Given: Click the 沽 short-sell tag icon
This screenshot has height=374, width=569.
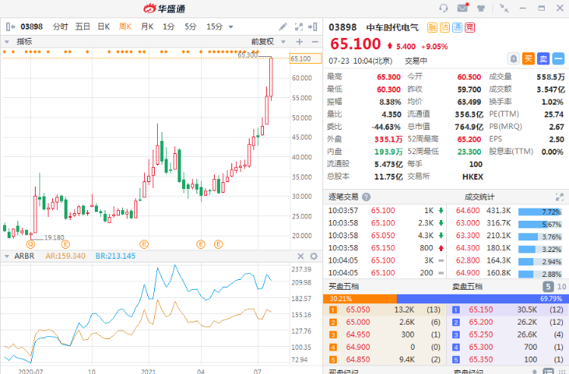Looking at the screenshot, I should click(x=445, y=27).
